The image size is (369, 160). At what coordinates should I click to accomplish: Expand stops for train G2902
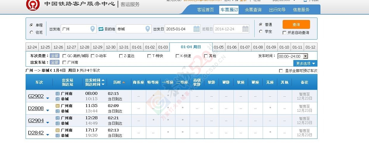coord(48,98)
